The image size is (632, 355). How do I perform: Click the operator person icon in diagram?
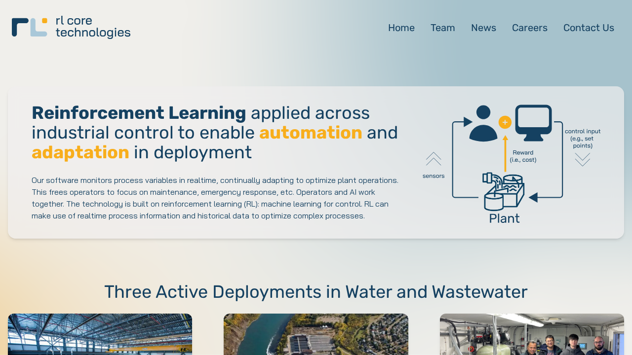pos(483,124)
